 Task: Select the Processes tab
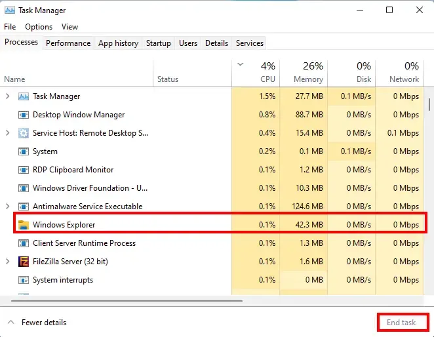click(22, 42)
